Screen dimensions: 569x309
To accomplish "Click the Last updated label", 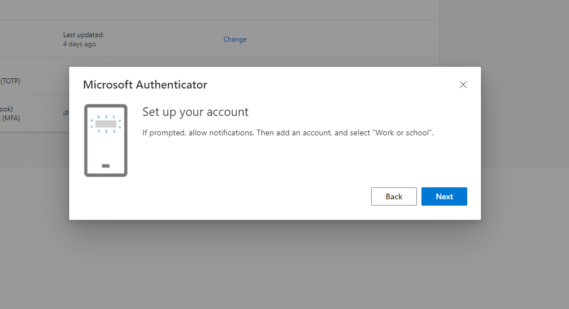I will 83,35.
